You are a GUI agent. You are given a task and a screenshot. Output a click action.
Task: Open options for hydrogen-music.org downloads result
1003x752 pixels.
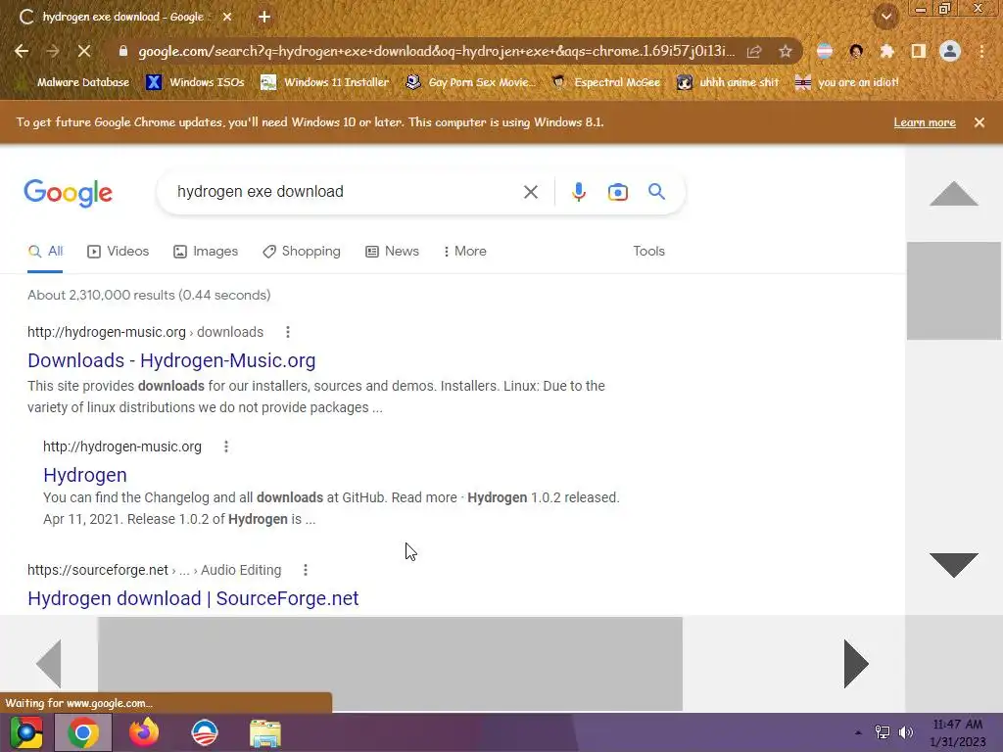(x=288, y=332)
